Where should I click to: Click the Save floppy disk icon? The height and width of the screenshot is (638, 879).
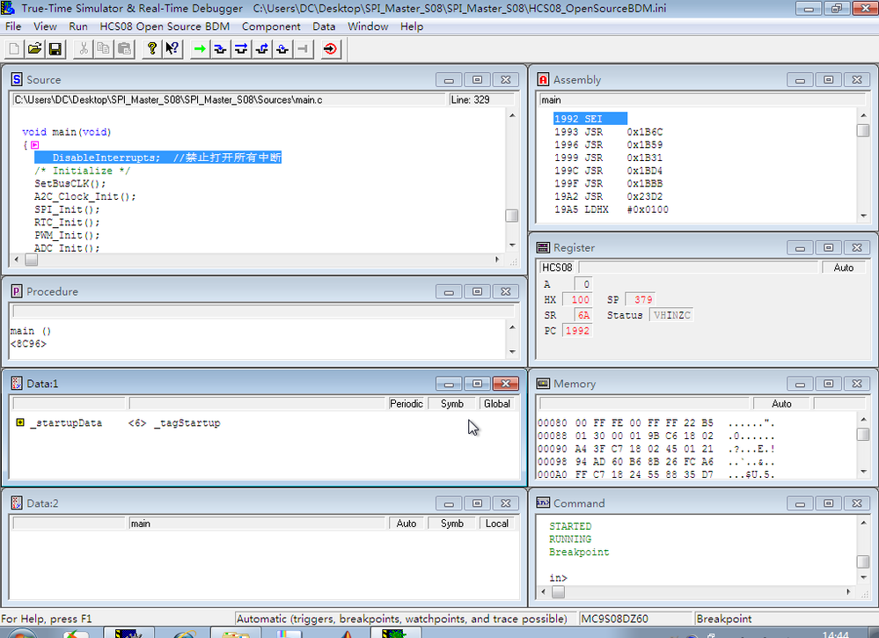click(55, 49)
